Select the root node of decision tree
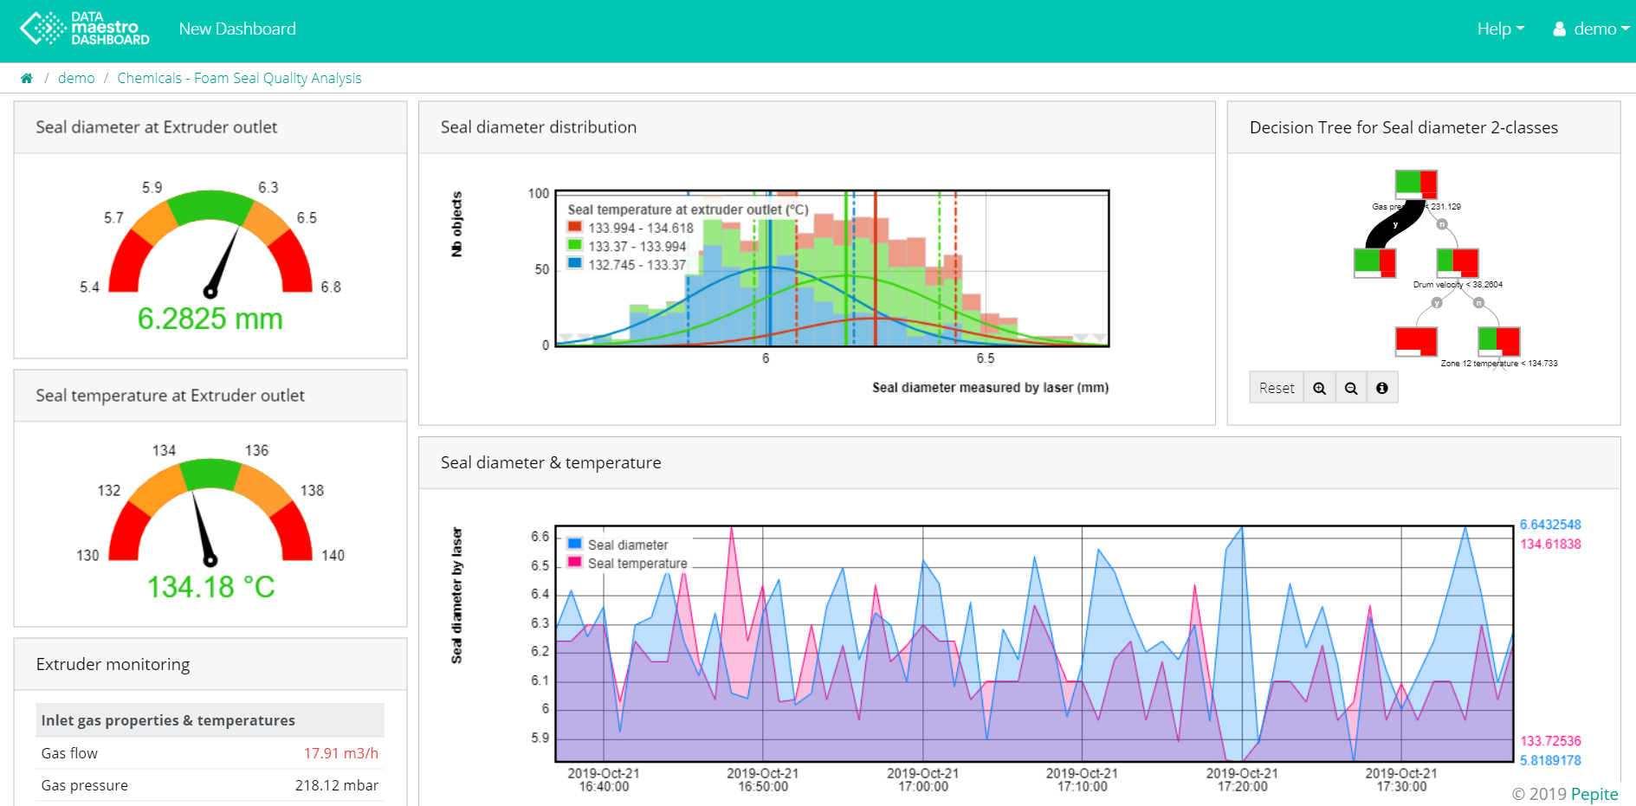Screen dimensions: 1636x806 [x=1416, y=184]
